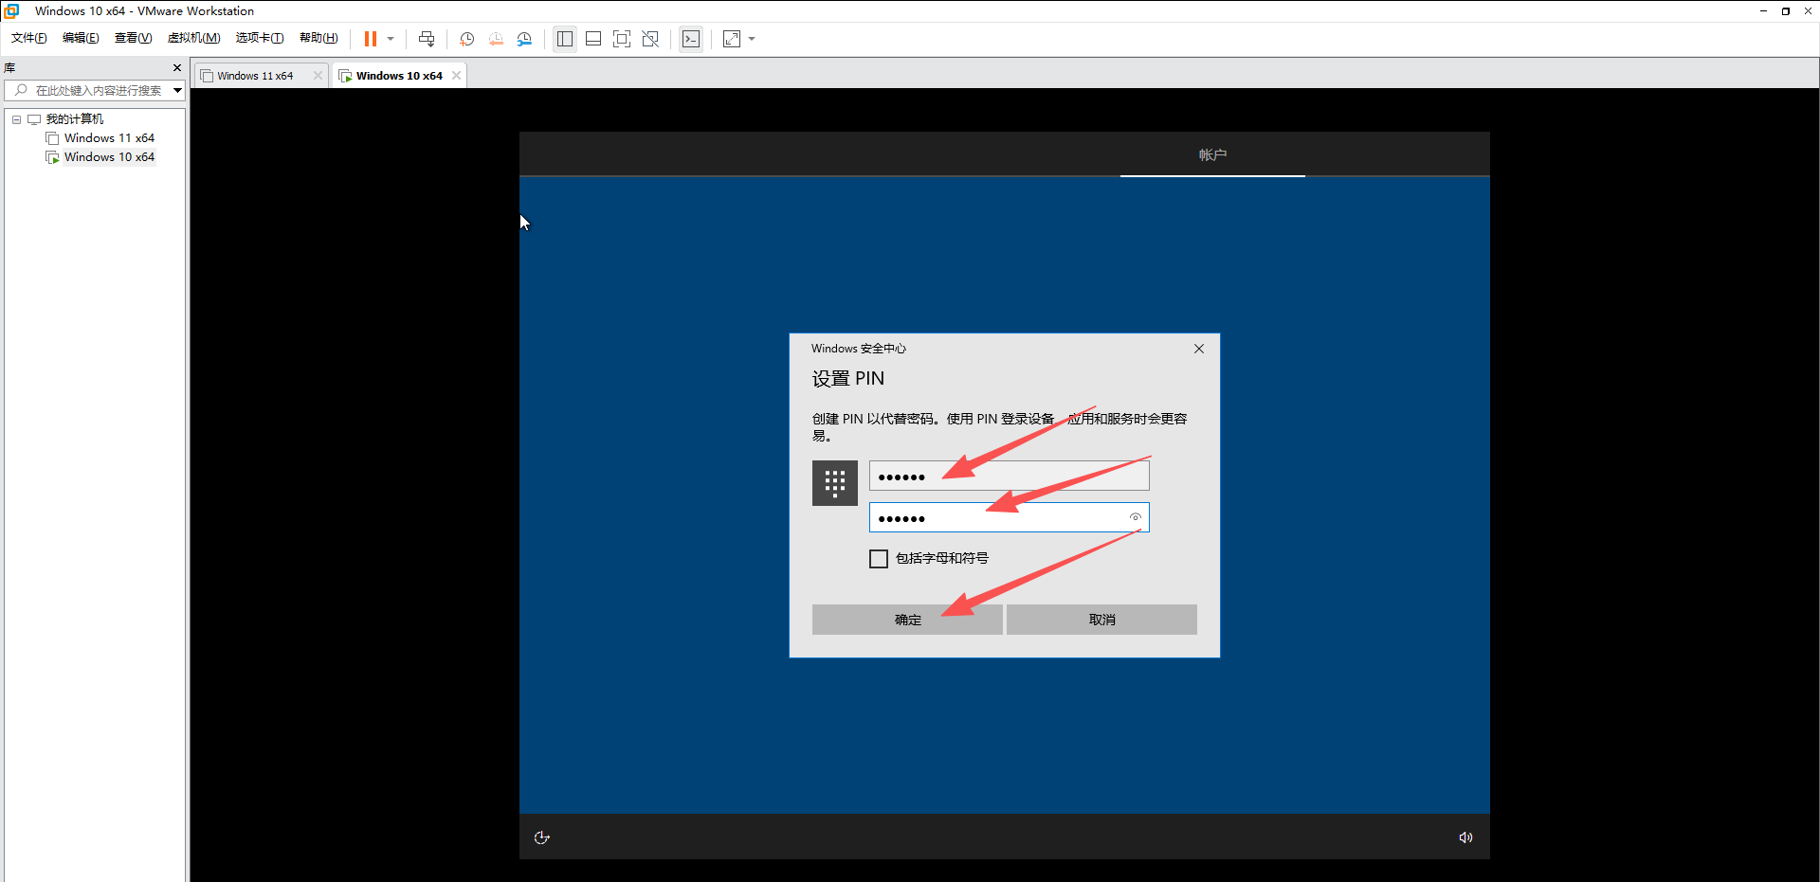Click the confirm PIN input field
The image size is (1820, 882).
(x=1009, y=517)
